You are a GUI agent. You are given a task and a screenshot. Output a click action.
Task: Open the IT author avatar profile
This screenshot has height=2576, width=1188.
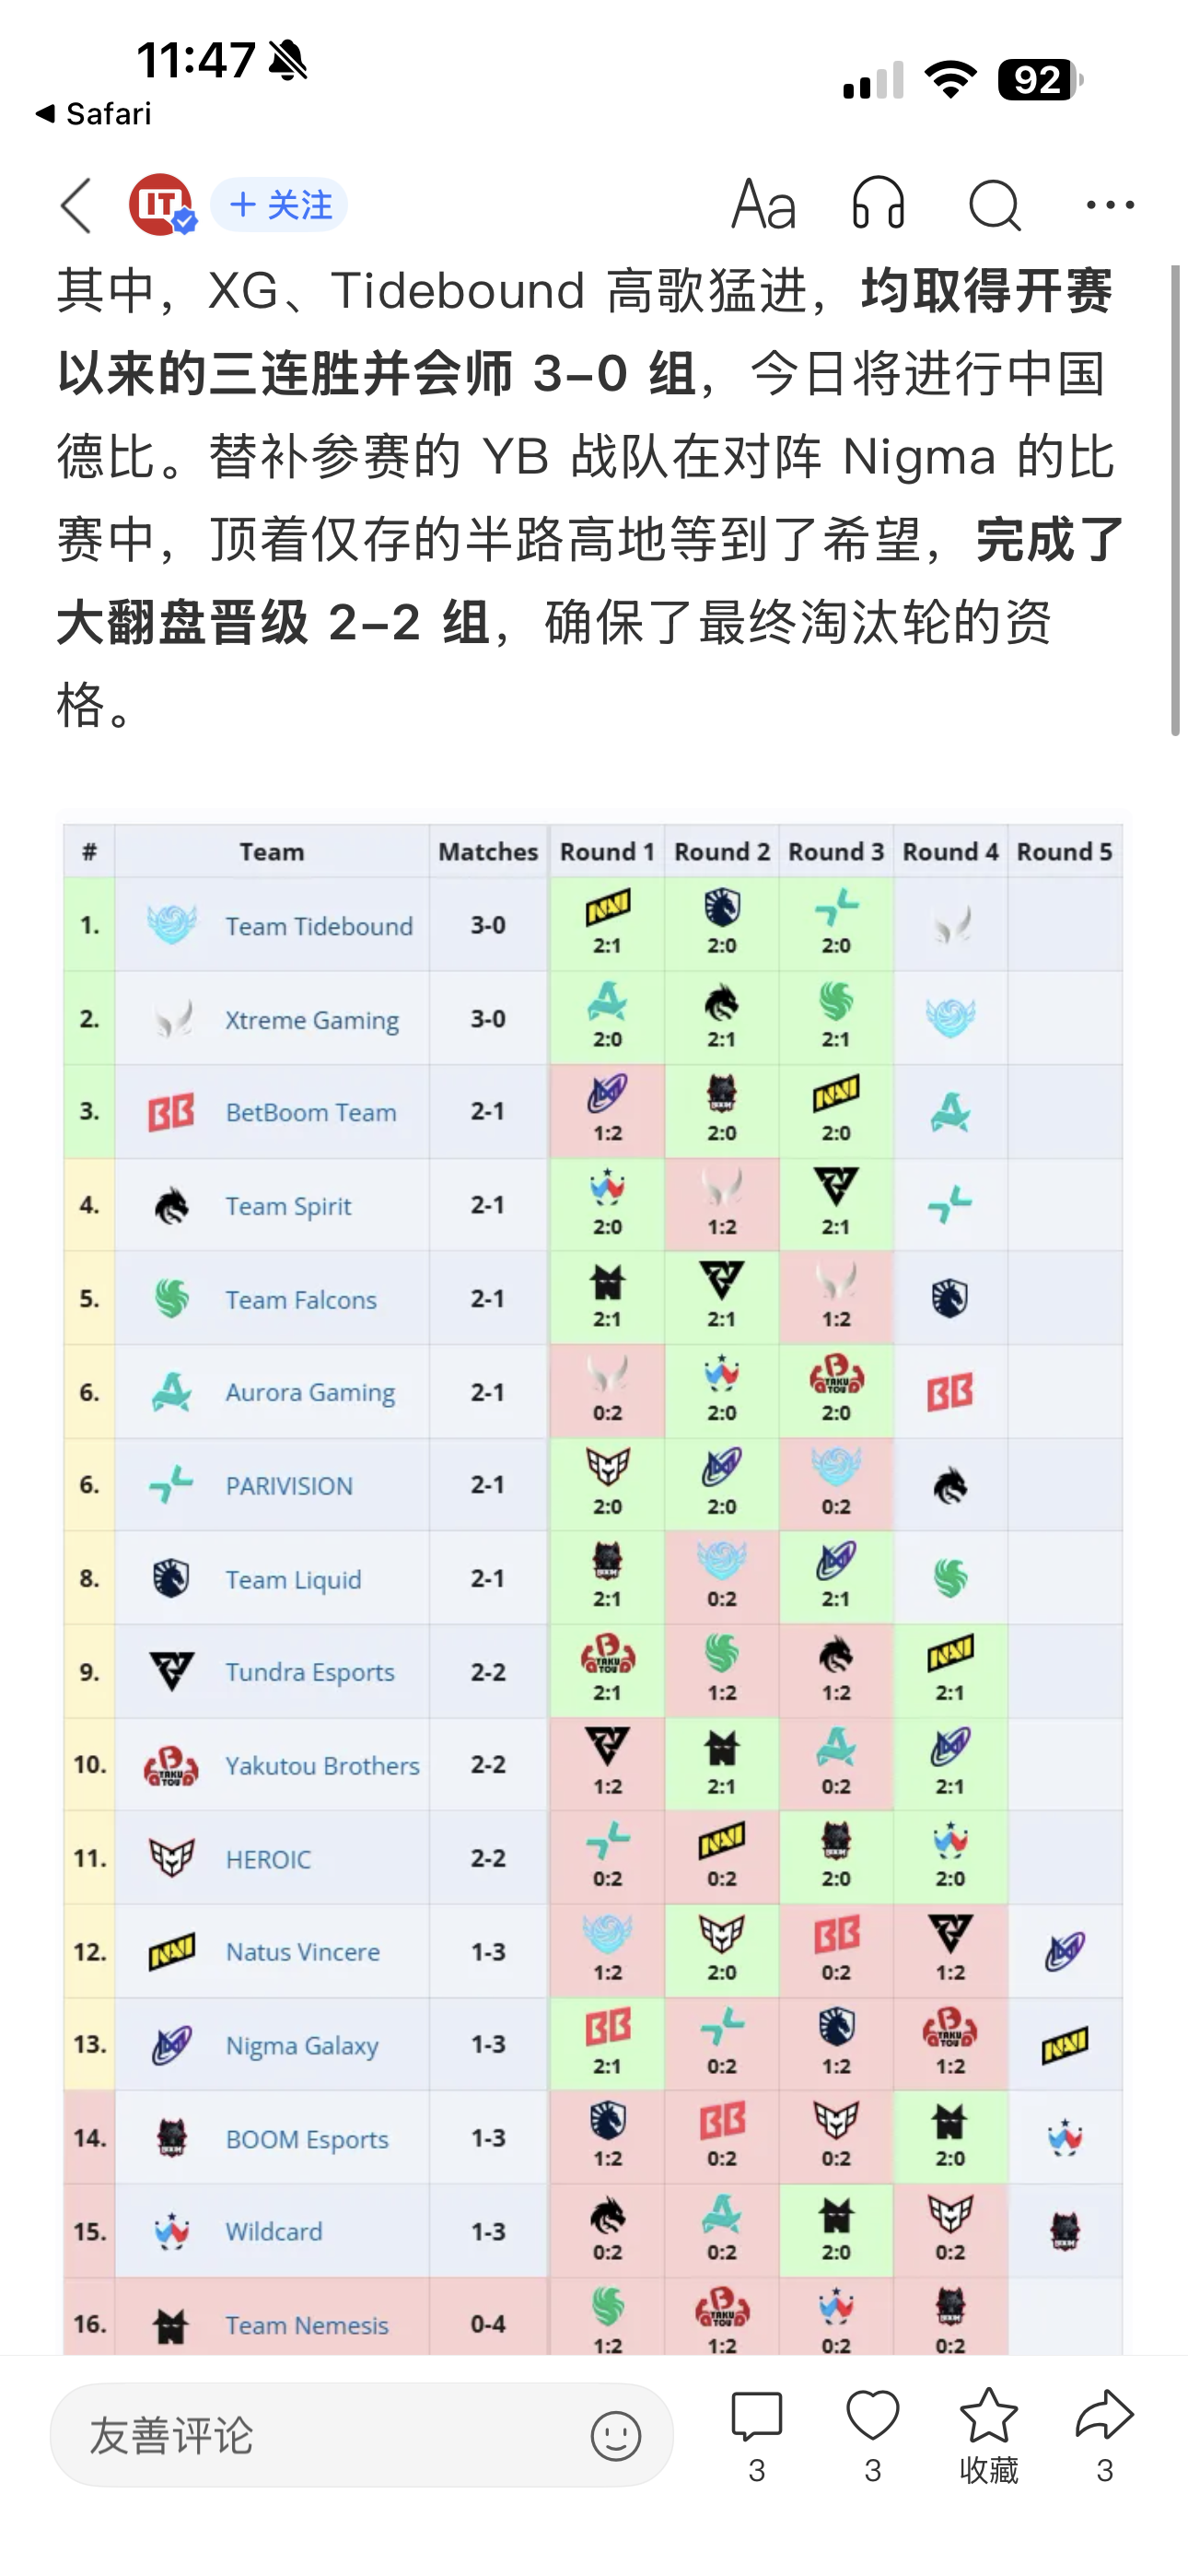point(161,205)
